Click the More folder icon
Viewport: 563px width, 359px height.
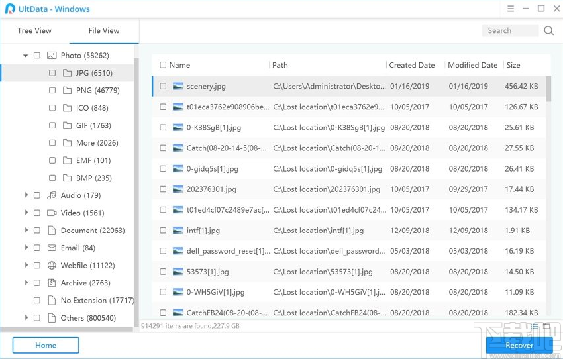[67, 143]
